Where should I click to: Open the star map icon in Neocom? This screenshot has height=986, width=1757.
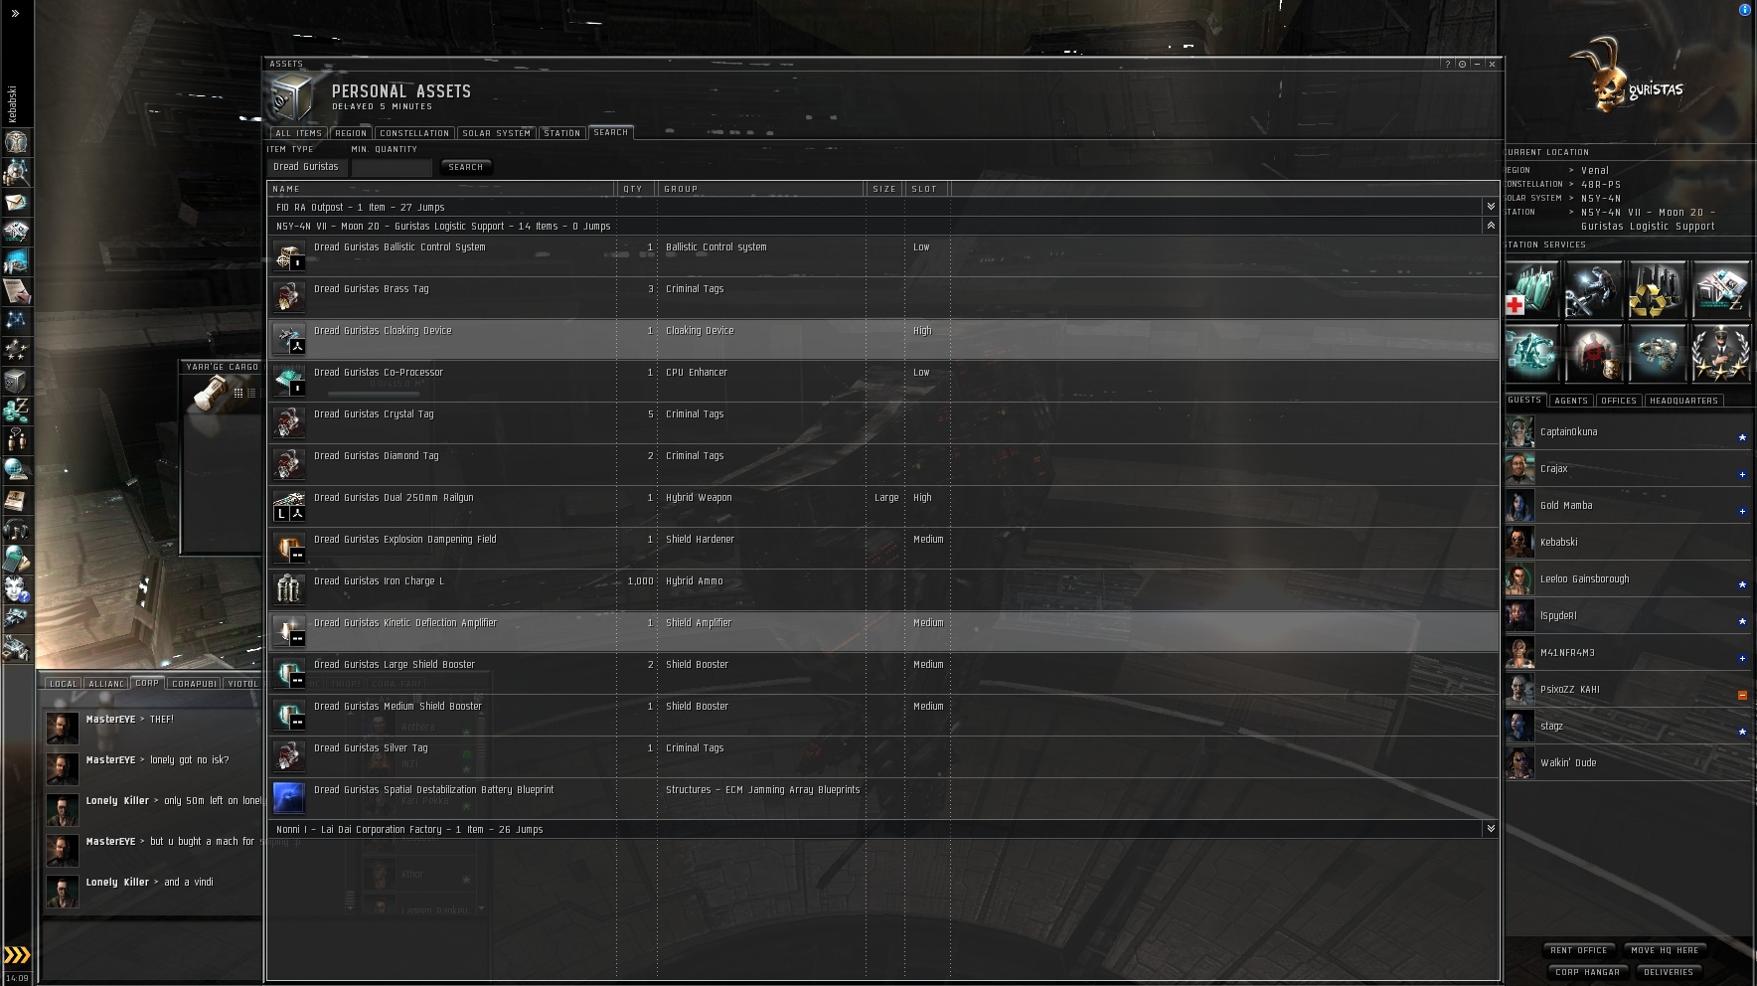16,321
